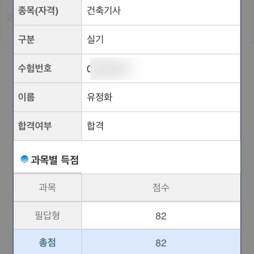
Task: Click the 합격 result value
Action: (x=95, y=126)
